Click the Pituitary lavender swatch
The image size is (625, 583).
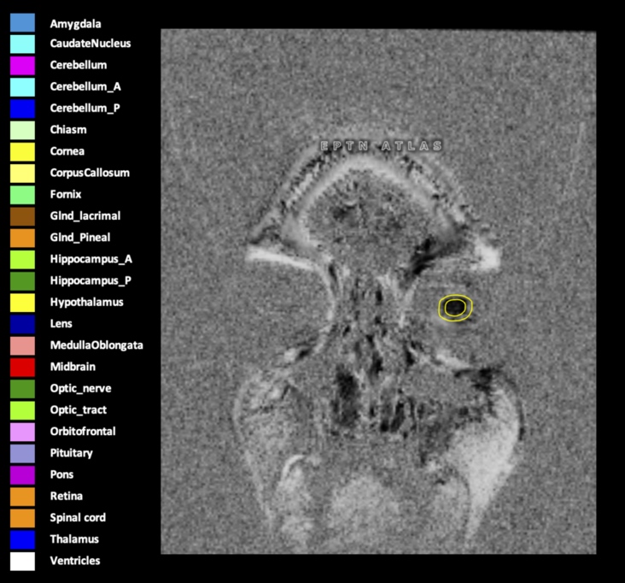(22, 454)
